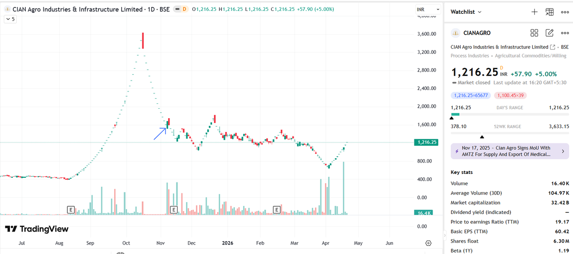The height and width of the screenshot is (254, 573).
Task: Click the Beta (1Y) 1.19 row
Action: [x=510, y=251]
